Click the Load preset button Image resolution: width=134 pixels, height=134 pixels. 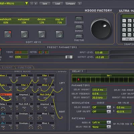click(58, 4)
